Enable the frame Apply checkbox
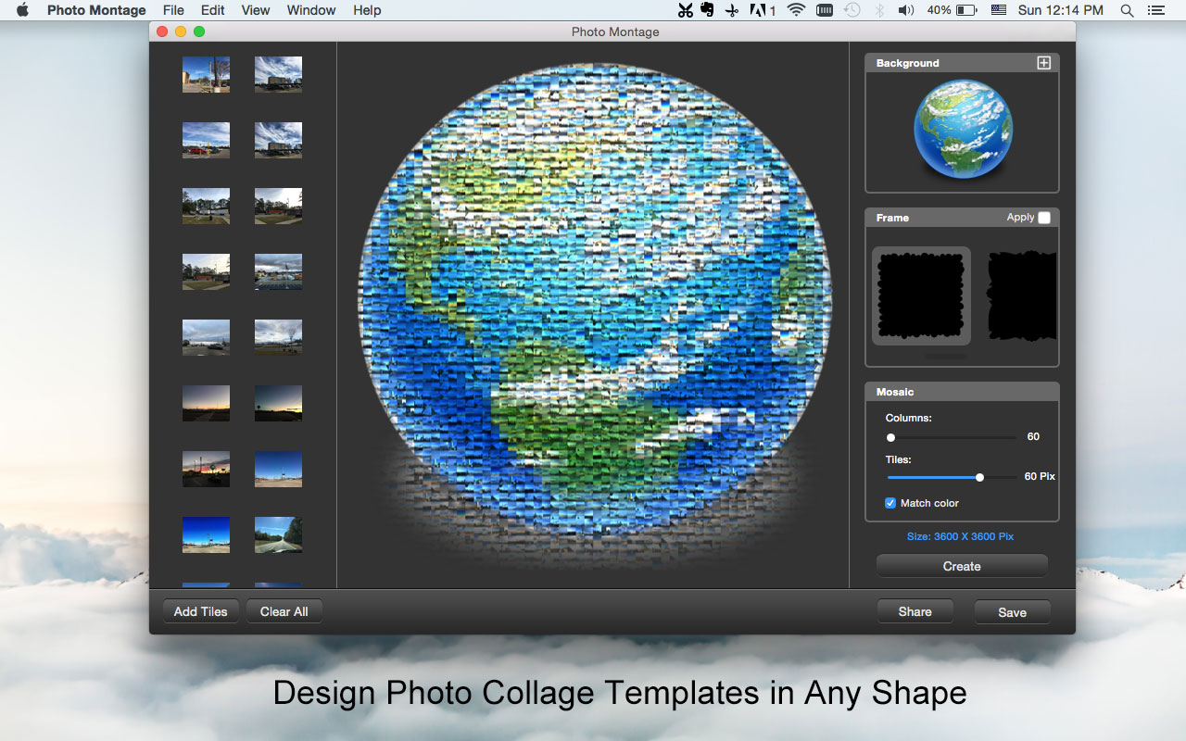 pos(1044,218)
